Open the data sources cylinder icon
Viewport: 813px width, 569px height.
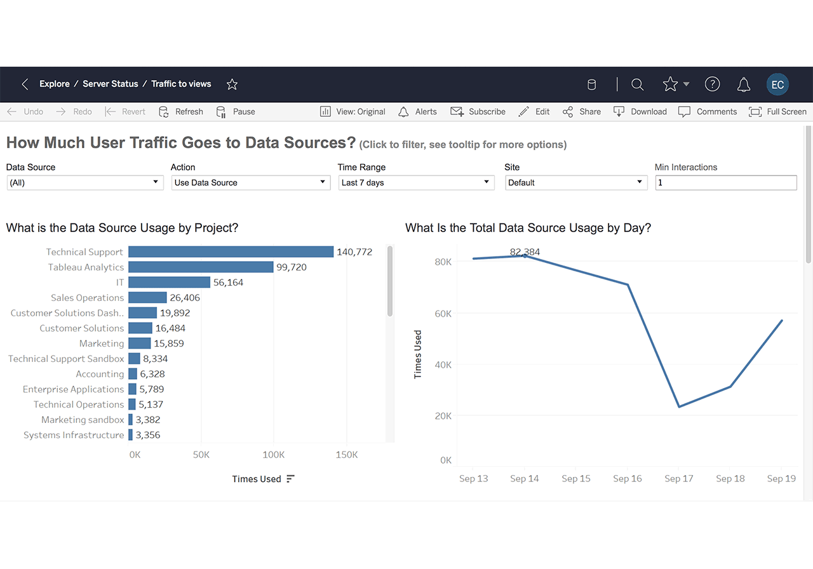point(591,85)
